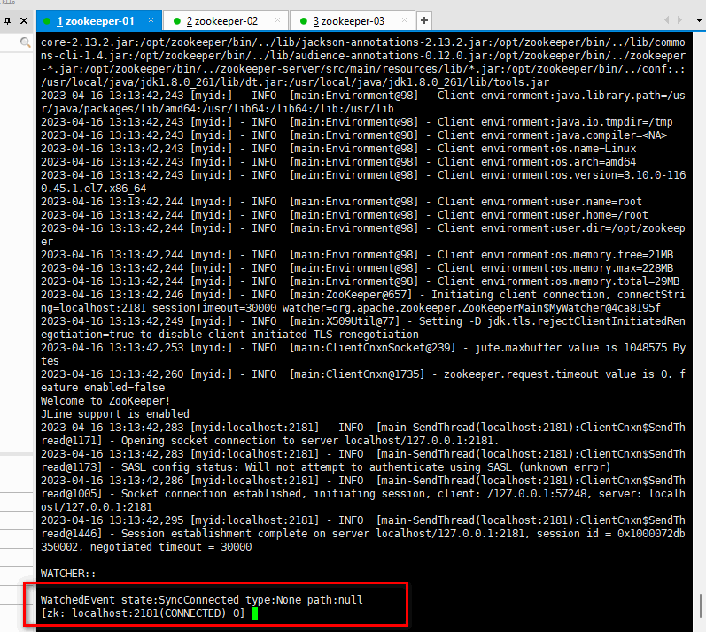
Task: Click the 'JLine support is enabled' line
Action: 115,414
